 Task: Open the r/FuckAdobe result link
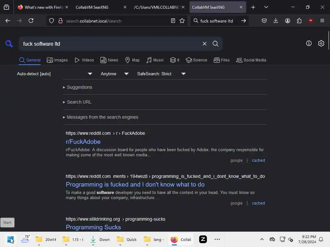coord(83,142)
